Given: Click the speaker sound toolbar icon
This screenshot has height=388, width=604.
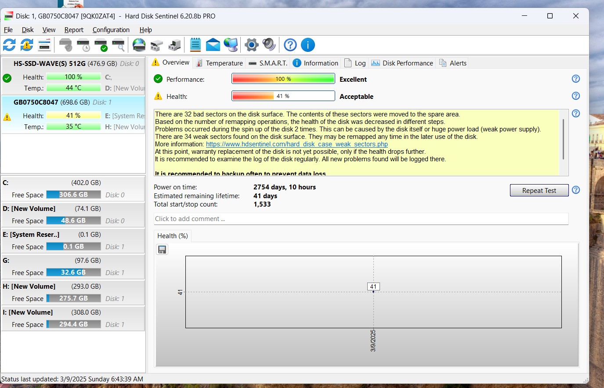Looking at the screenshot, I should 269,45.
